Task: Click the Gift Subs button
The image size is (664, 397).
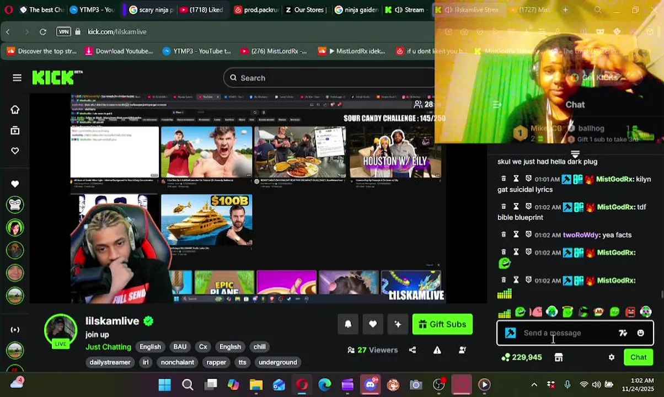Action: [x=442, y=324]
